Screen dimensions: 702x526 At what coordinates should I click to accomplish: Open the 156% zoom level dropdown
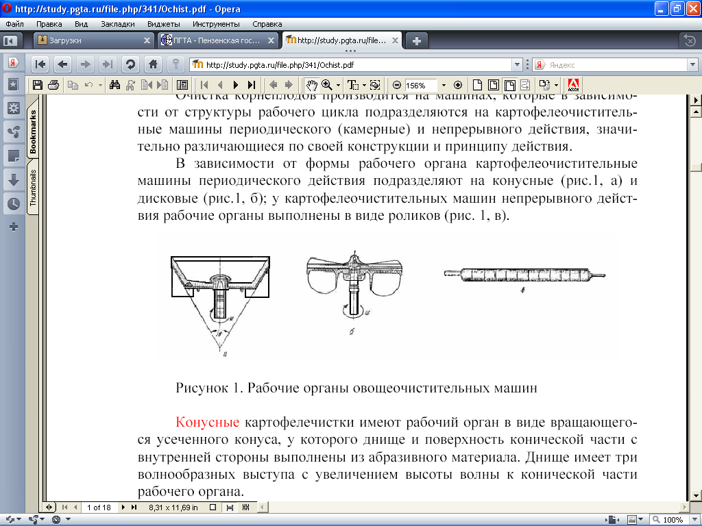[443, 86]
